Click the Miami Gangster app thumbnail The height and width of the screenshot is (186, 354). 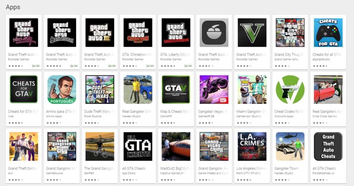[252, 89]
